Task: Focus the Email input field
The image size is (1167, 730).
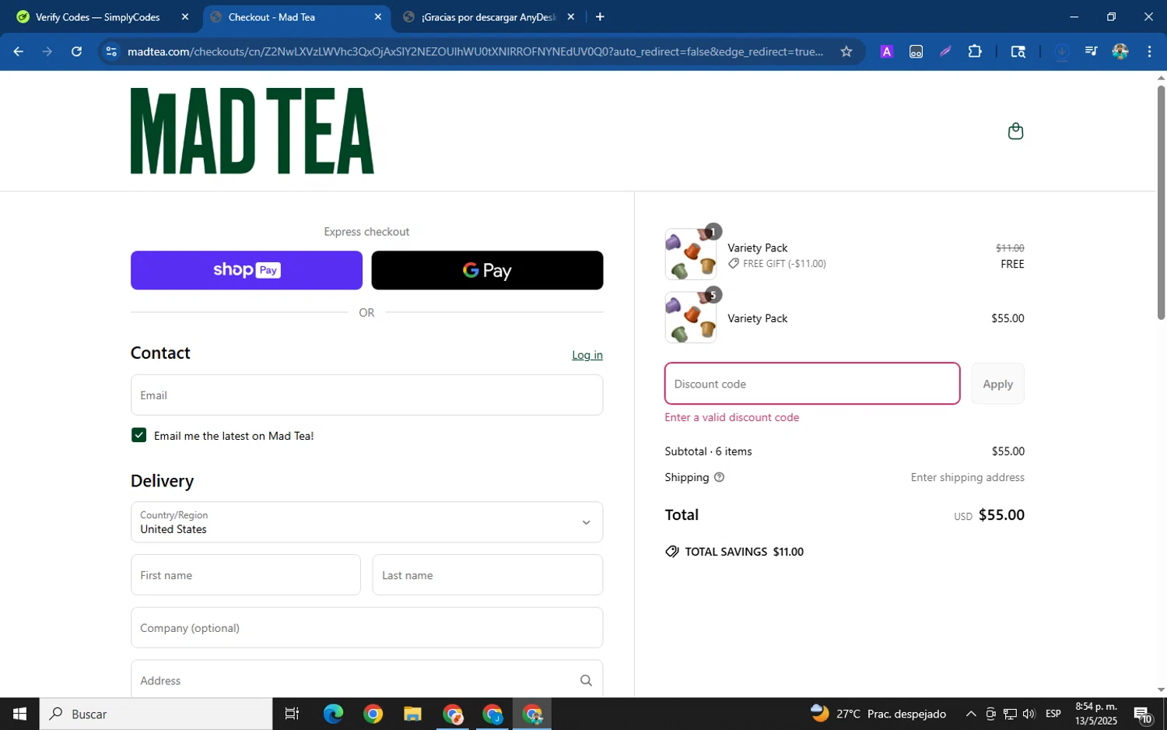Action: [366, 395]
